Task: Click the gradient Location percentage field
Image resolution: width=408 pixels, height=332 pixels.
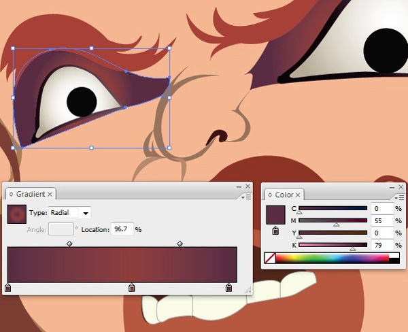Action: [122, 229]
